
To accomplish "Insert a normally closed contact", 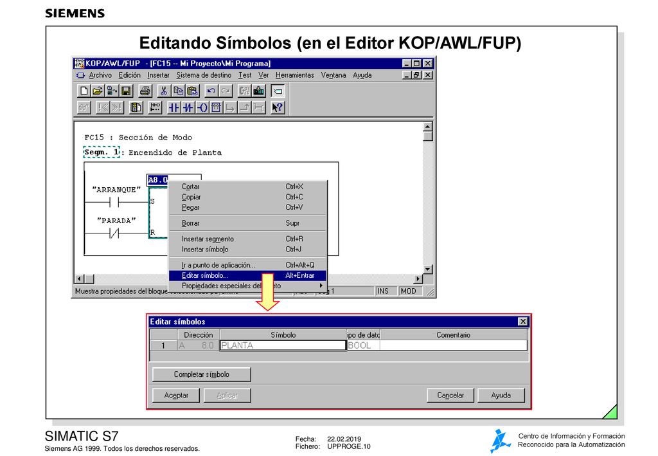I will tap(188, 107).
